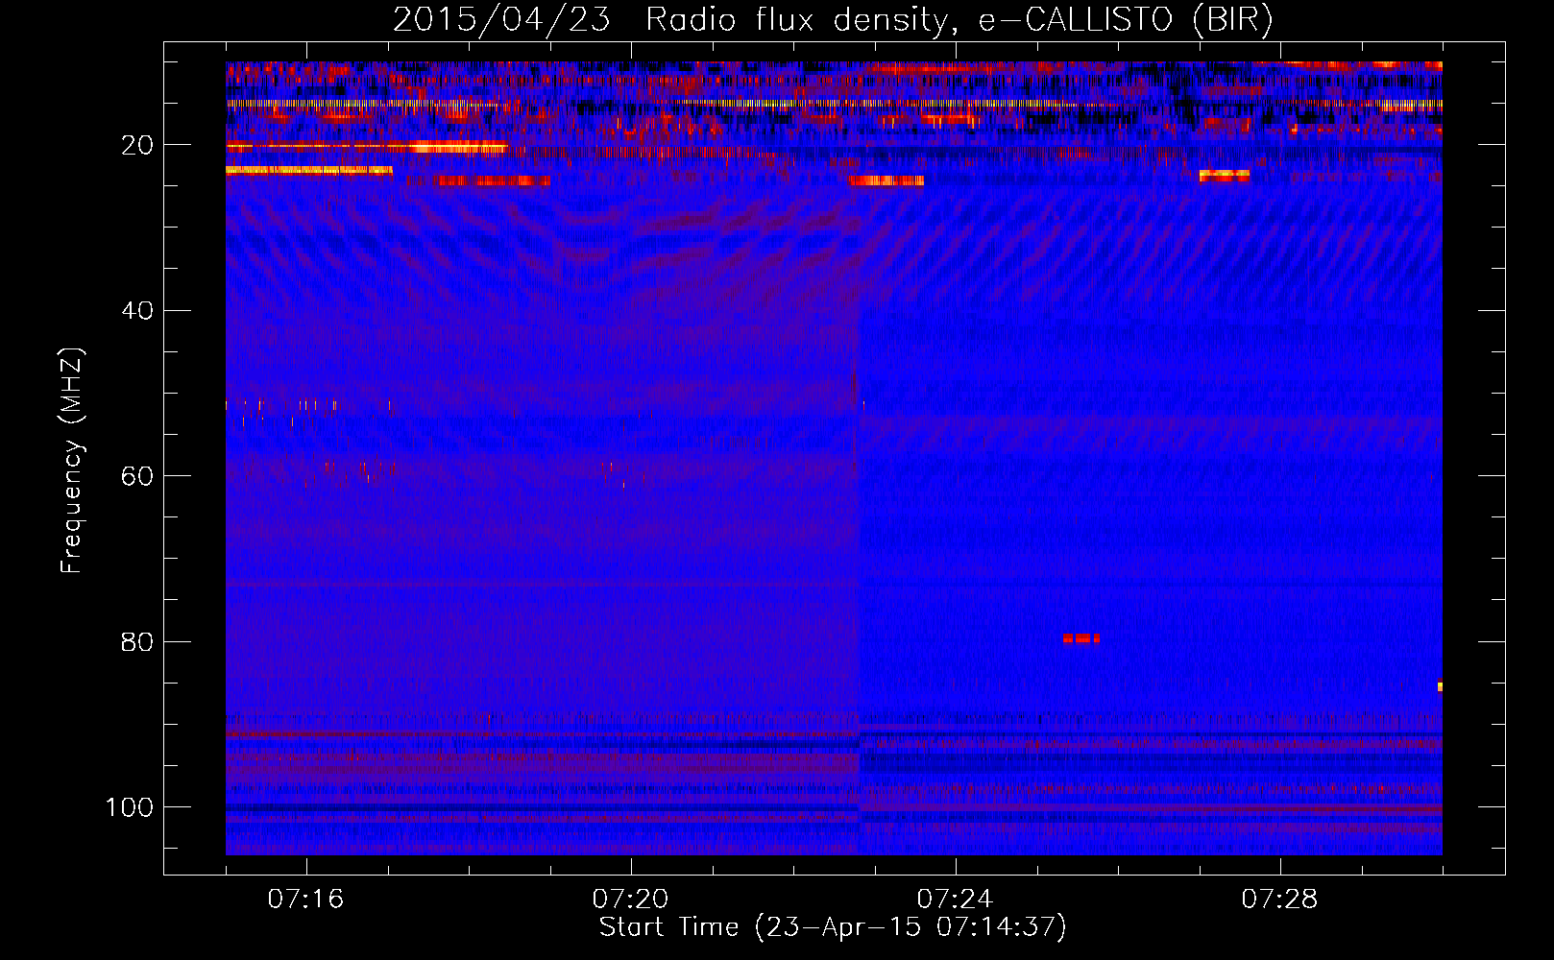Click the "Start Time (23-Apr-15 07:14:37)" label
This screenshot has width=1554, height=960.
[x=833, y=927]
